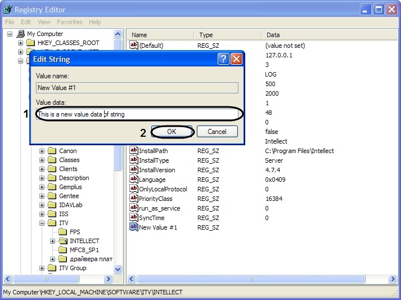Click the tree pane vertical scrollbar down arrow

118,269
